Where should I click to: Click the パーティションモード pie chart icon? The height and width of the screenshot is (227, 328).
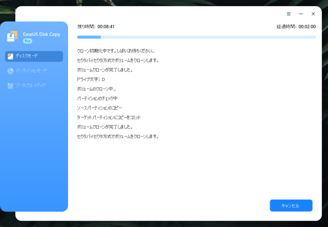[x=10, y=71]
